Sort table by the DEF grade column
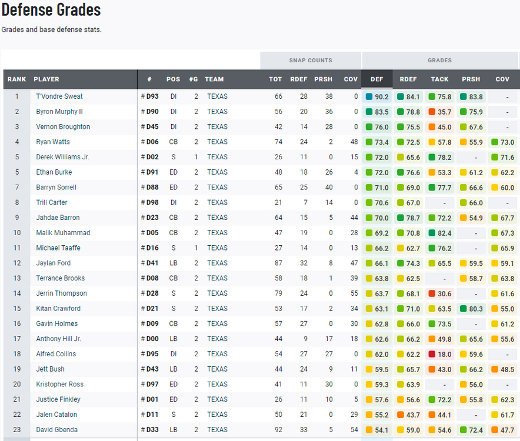This screenshot has width=520, height=441. [376, 79]
